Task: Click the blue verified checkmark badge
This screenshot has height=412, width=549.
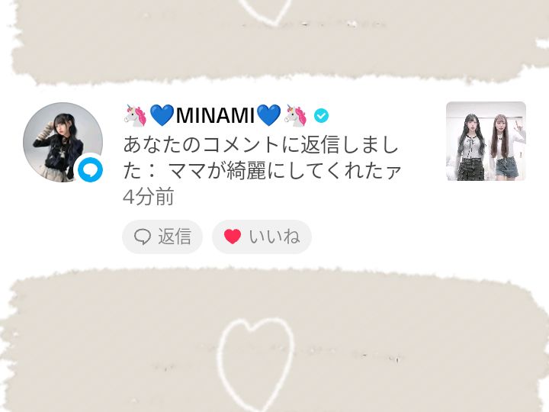Action: click(321, 116)
